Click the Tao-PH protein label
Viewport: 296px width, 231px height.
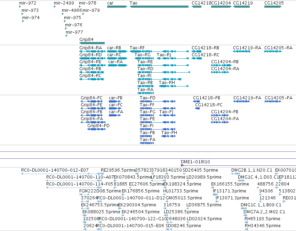point(169,133)
